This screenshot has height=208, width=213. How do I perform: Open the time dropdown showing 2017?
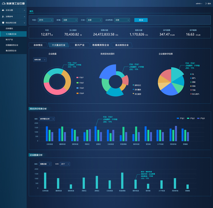[65, 164]
